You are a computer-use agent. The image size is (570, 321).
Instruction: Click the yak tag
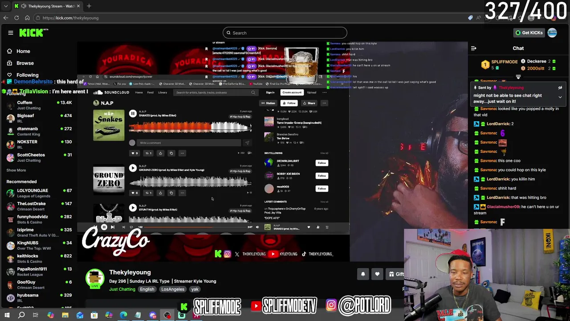(195, 289)
